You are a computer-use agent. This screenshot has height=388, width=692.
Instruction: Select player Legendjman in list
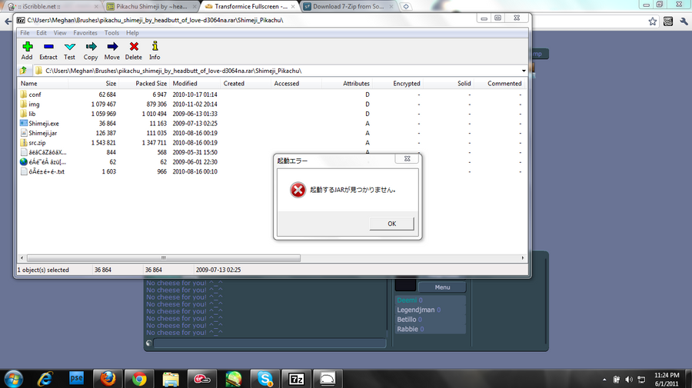click(431, 310)
